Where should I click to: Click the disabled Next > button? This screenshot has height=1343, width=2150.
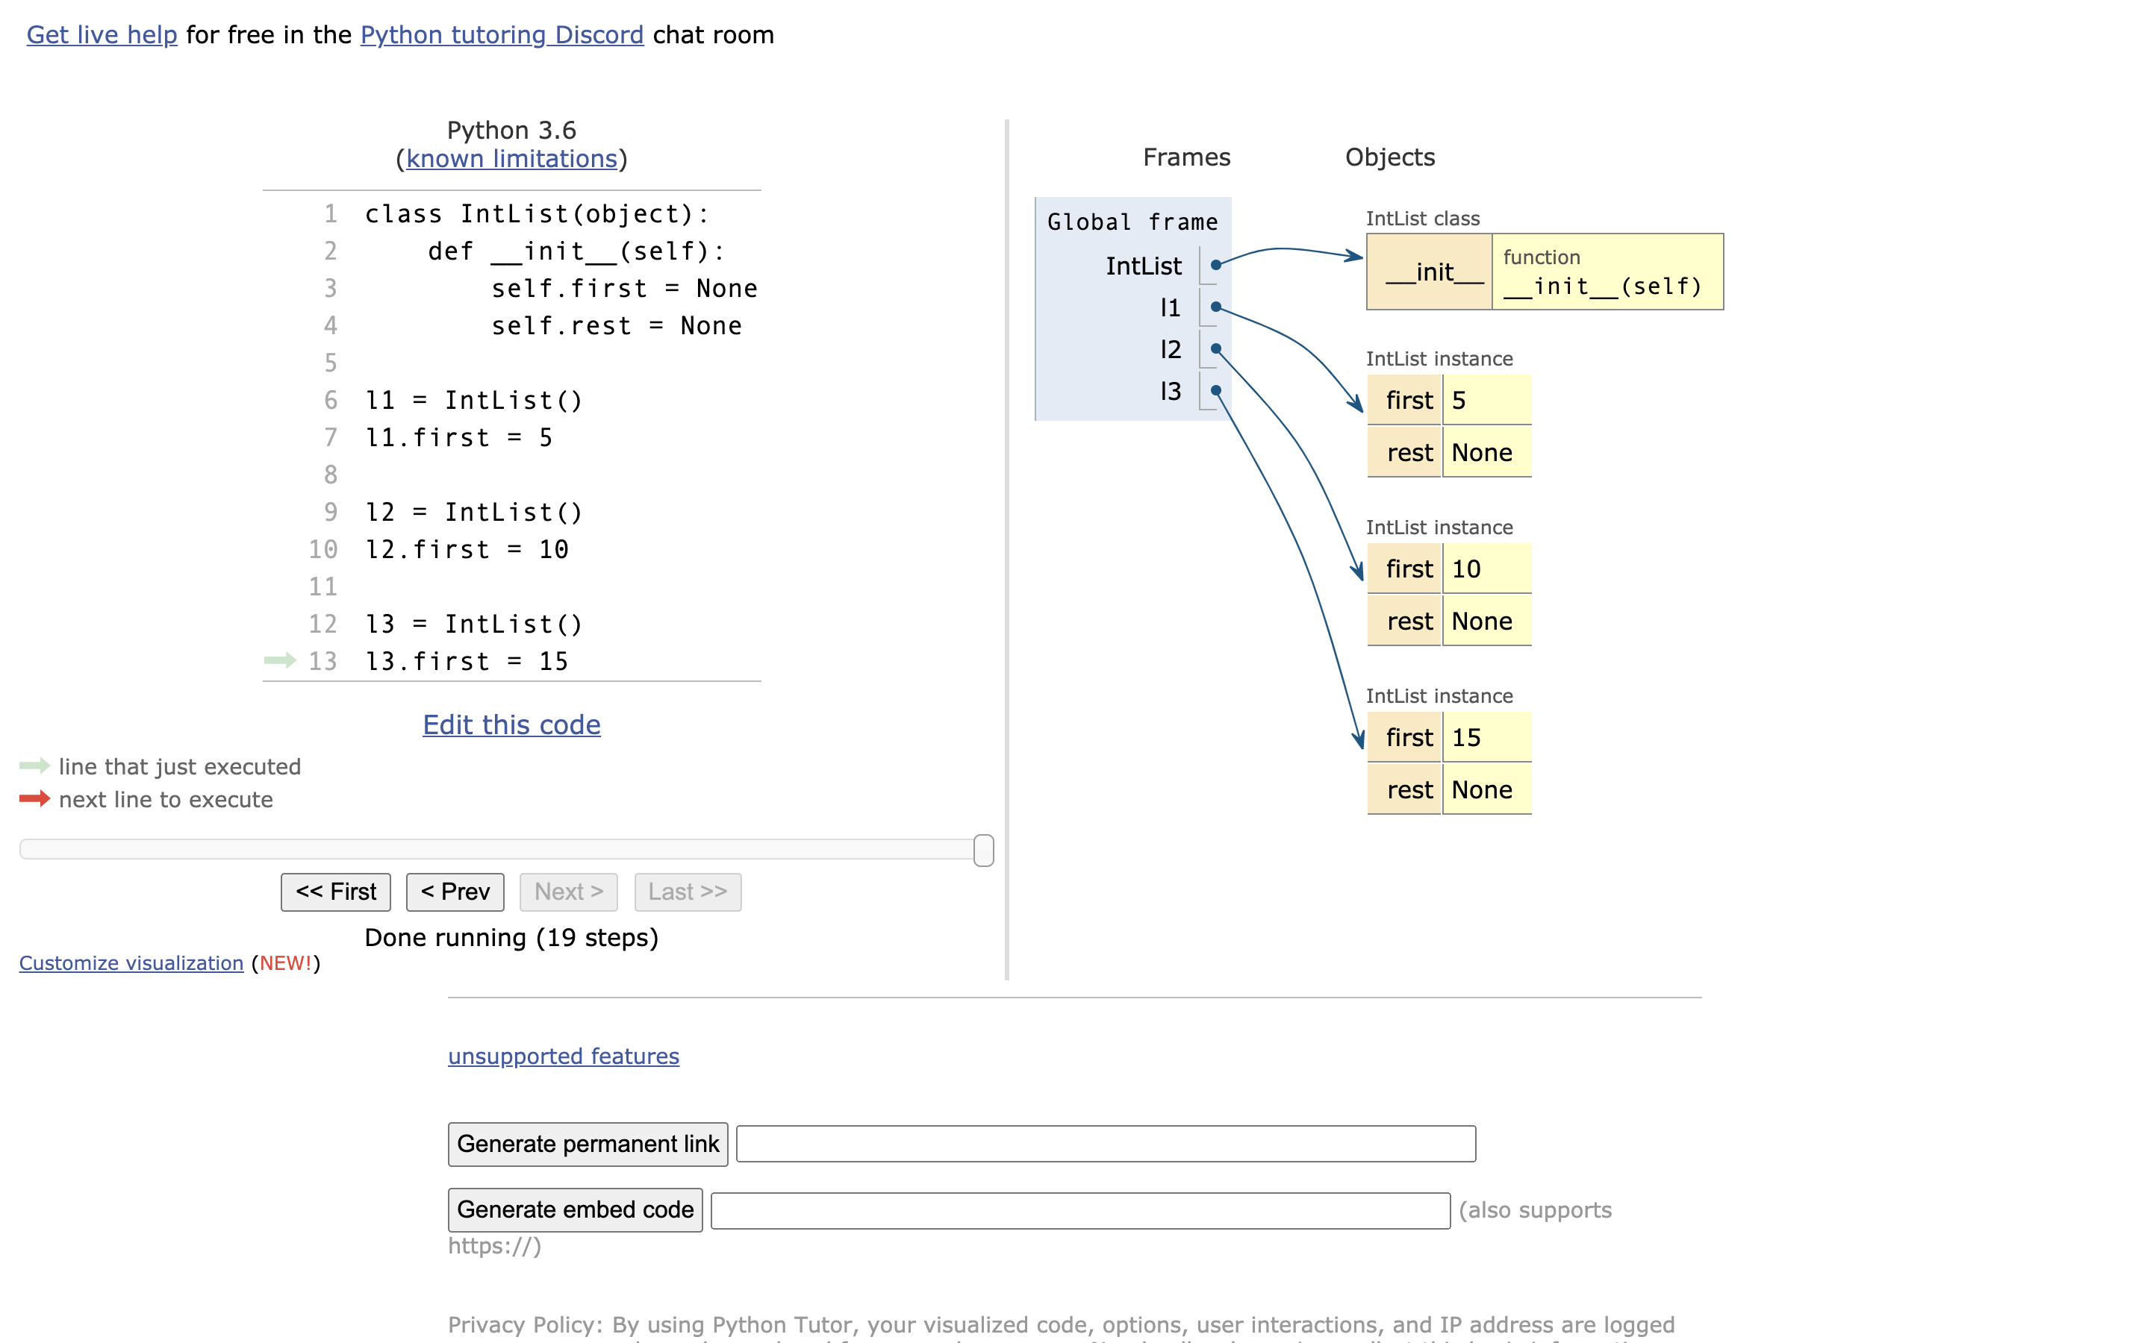coord(569,892)
